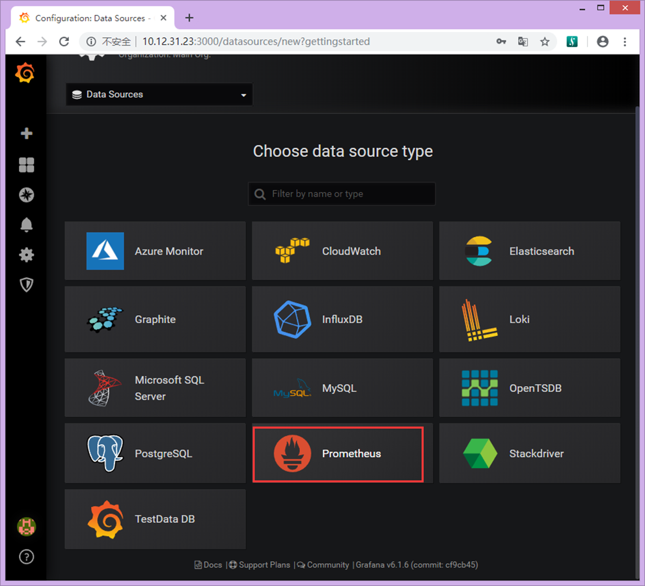Select the Microsoft SQL Server label
645x586 pixels.
click(169, 388)
